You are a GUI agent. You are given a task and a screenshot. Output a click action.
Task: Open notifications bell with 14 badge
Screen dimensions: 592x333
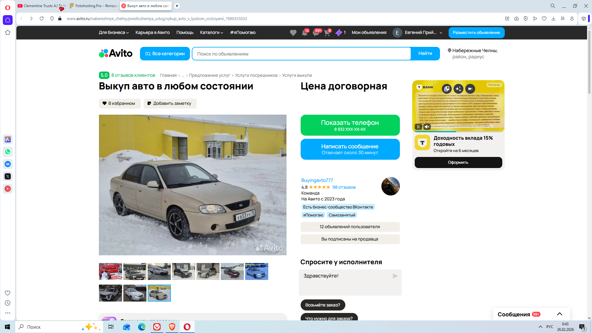[305, 33]
